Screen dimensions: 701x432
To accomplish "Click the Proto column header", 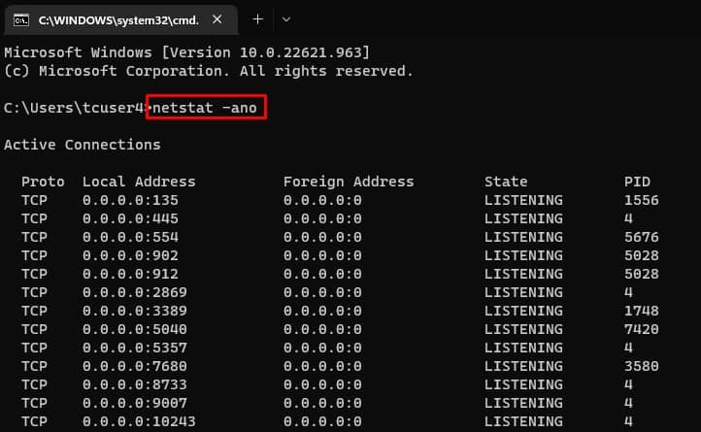I will [x=43, y=182].
